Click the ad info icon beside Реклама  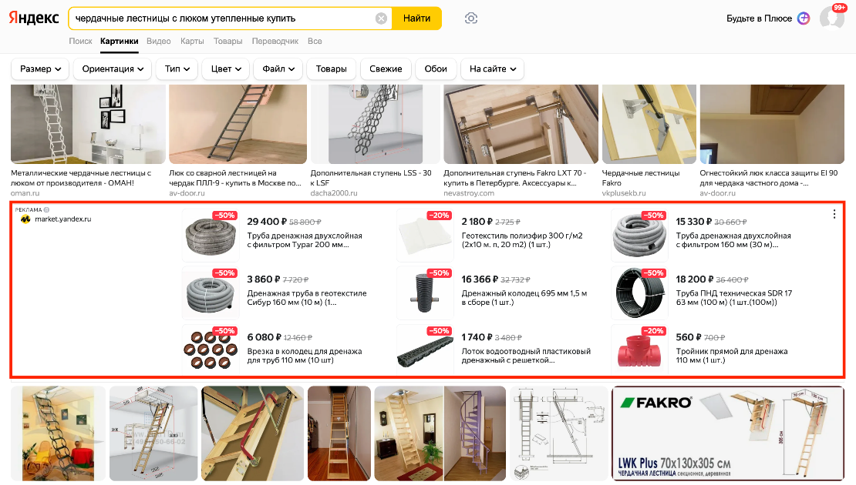pyautogui.click(x=46, y=210)
